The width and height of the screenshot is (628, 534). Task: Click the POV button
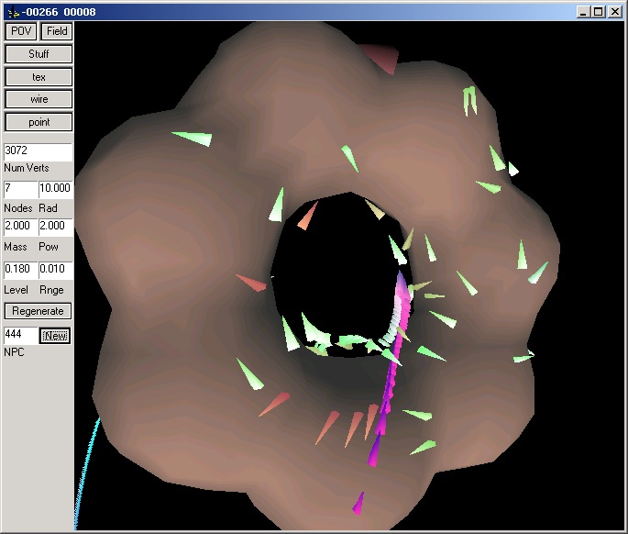[20, 31]
